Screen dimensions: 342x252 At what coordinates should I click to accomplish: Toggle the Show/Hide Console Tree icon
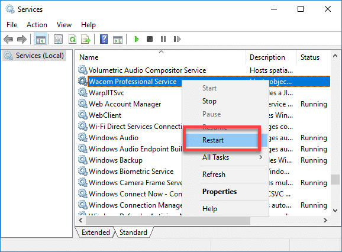point(41,39)
